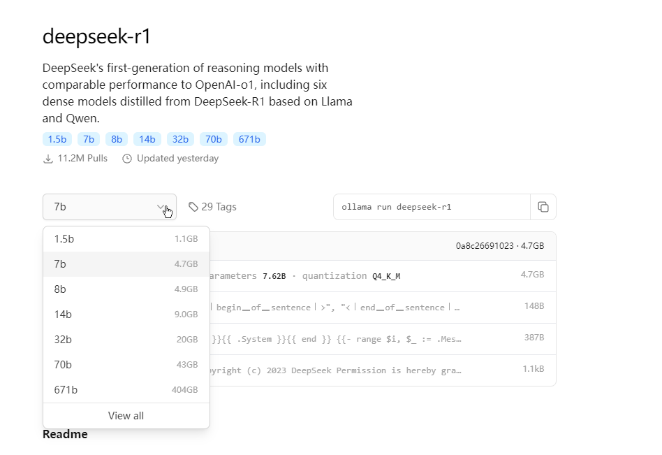The height and width of the screenshot is (455, 662).
Task: Open View all at dropdown bottom
Action: click(x=126, y=416)
